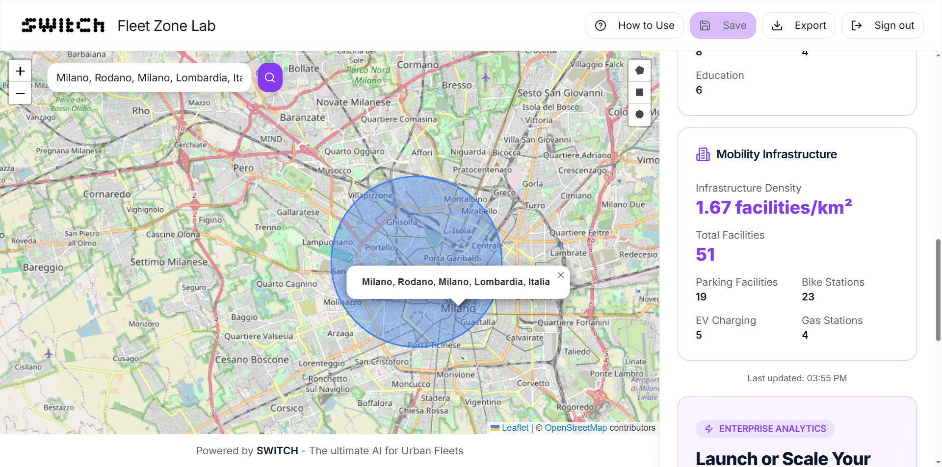Click the location search input field
This screenshot has width=942, height=467.
[150, 77]
